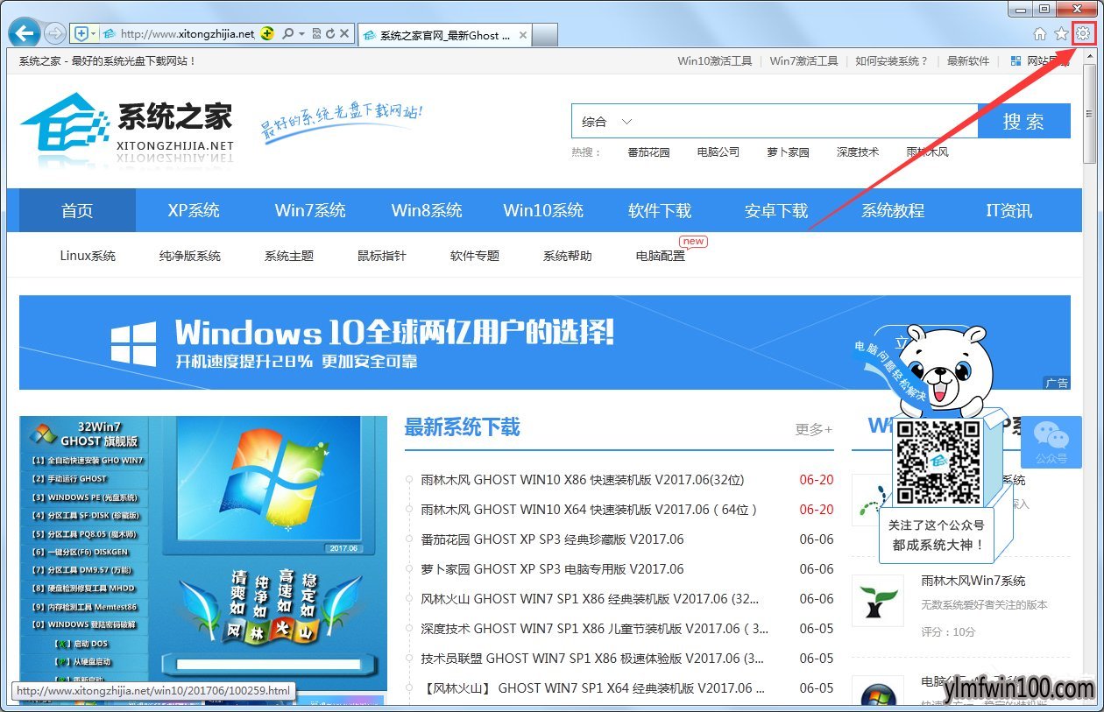Select the 首页 navigation tab
Screen dimensions: 1104x712
tap(77, 210)
